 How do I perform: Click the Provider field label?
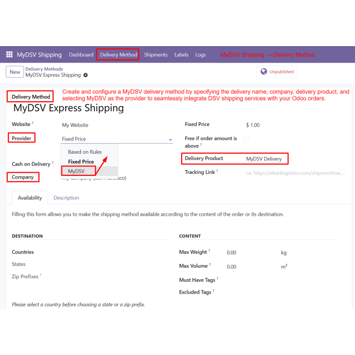tap(22, 138)
